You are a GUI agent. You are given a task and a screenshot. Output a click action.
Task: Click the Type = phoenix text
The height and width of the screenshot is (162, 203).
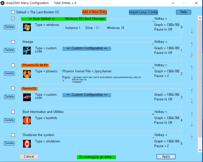[x=46, y=71]
